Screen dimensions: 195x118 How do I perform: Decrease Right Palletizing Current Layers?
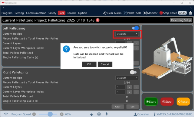click(136, 87)
